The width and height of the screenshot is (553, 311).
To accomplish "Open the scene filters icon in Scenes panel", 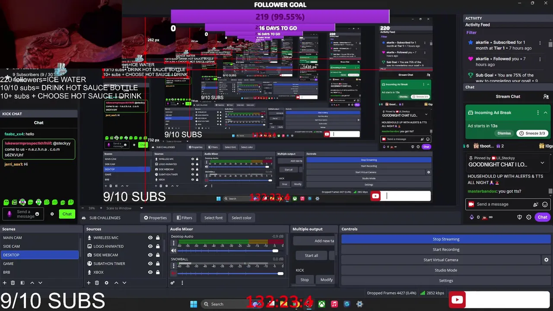I will coord(22,283).
